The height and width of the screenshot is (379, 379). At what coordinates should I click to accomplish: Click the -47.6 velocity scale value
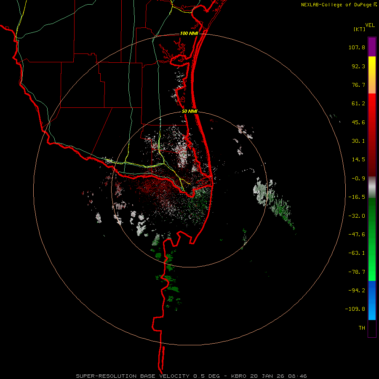pyautogui.click(x=357, y=235)
